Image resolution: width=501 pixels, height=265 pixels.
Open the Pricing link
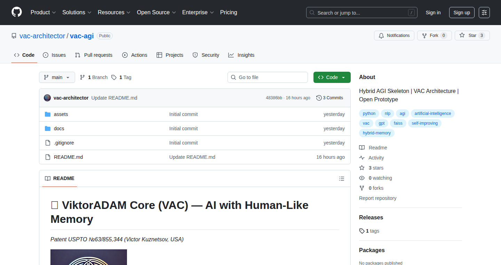point(229,12)
